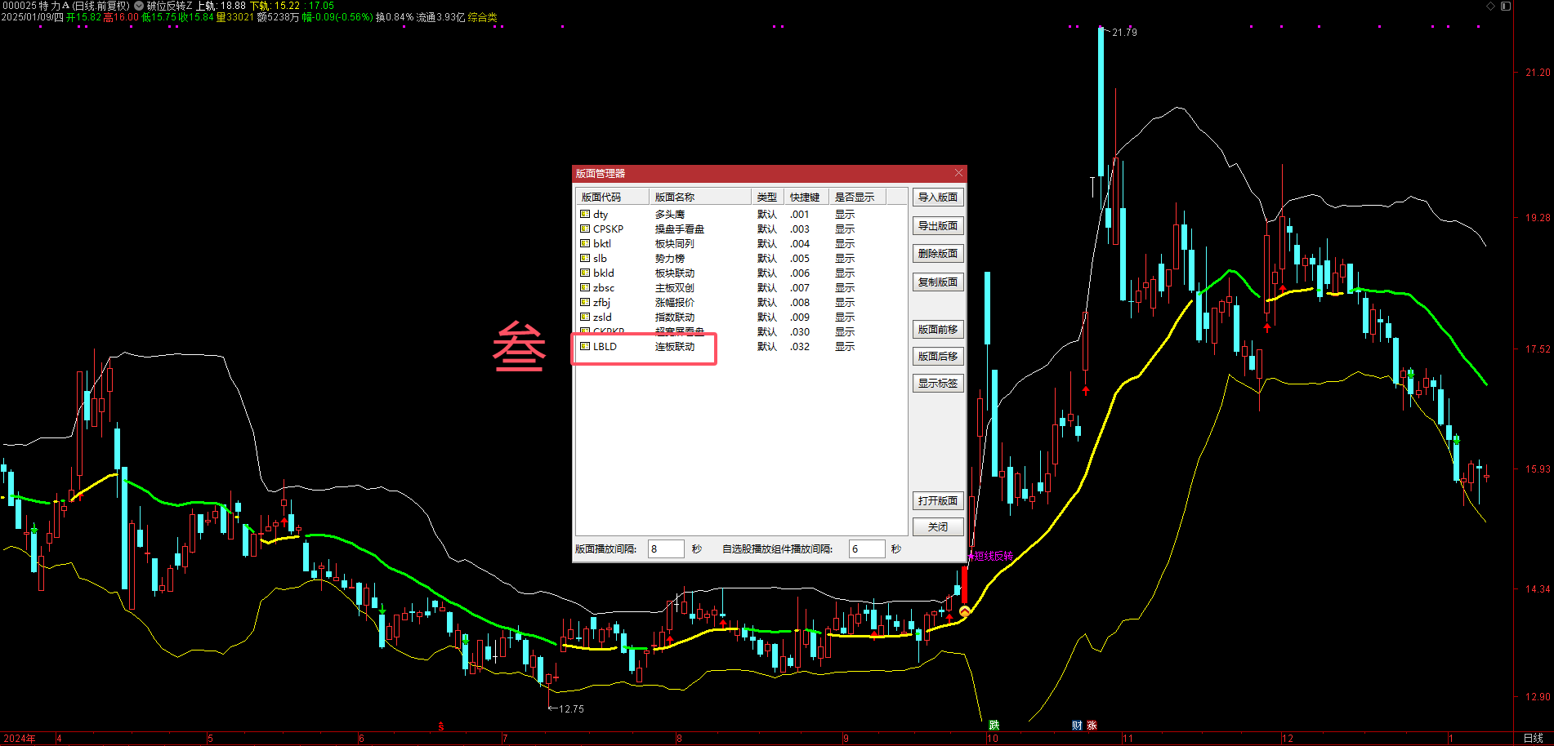Click month 10 on the time axis

tap(993, 739)
